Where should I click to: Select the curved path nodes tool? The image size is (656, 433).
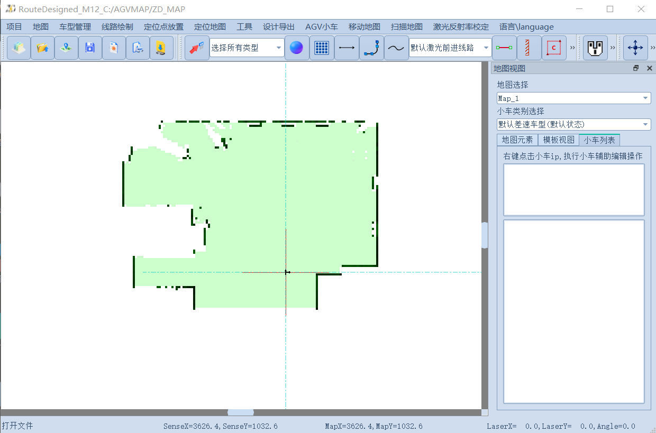371,48
